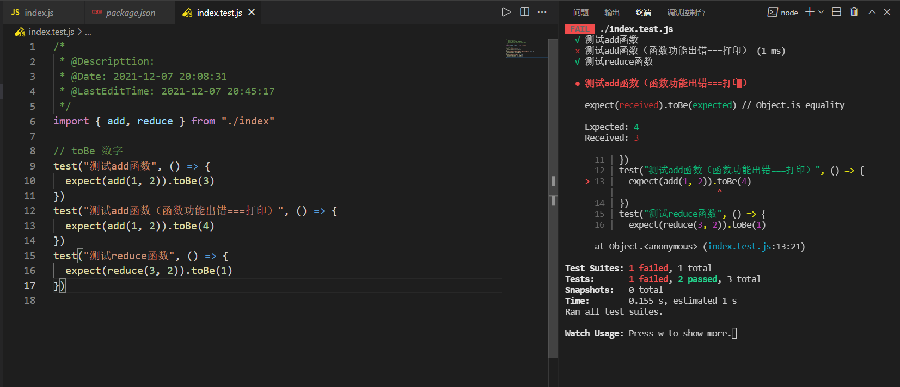The height and width of the screenshot is (387, 900).
Task: Open the 输出 panel tab
Action: pyautogui.click(x=612, y=13)
